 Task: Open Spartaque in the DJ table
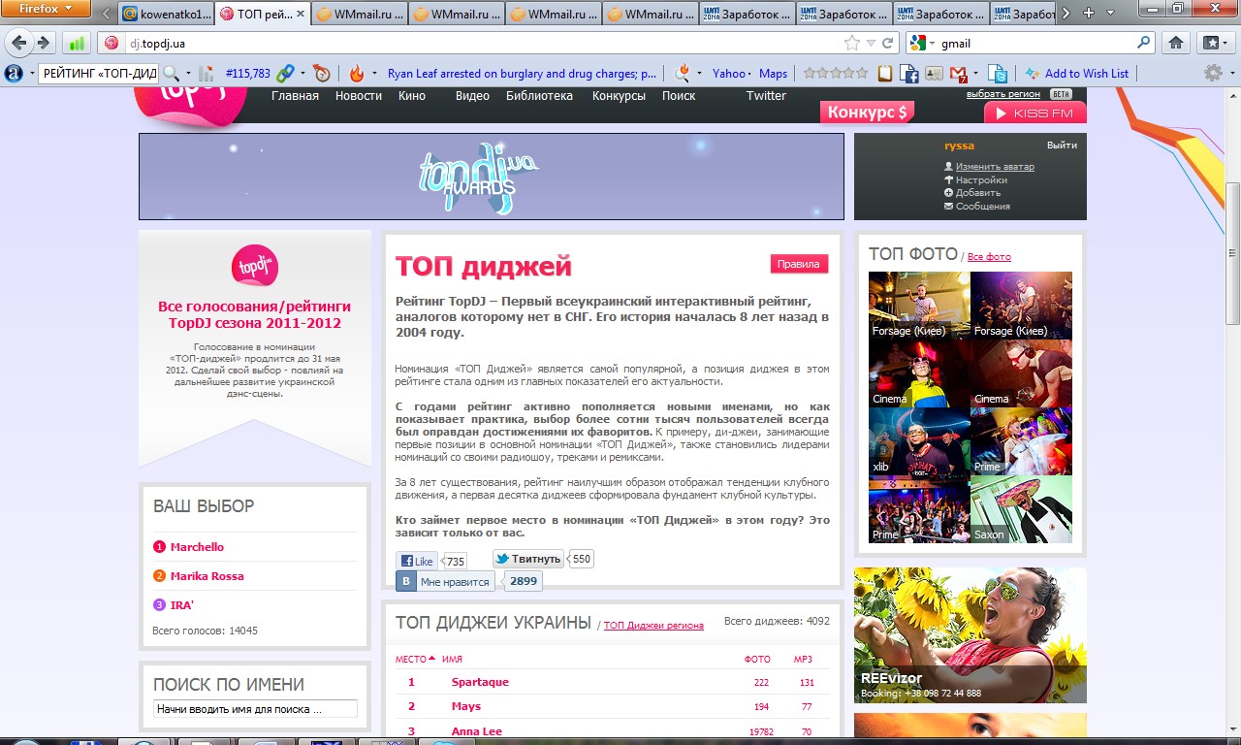(x=480, y=682)
